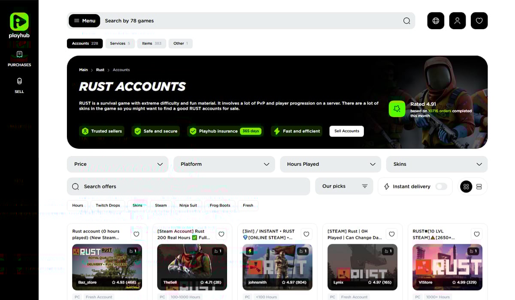Open the Menu button
This screenshot has width=515, height=300.
84,21
